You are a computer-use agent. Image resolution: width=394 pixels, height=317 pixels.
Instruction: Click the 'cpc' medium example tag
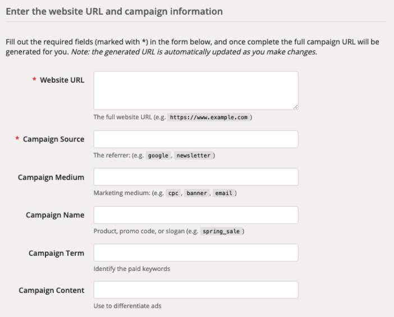(x=173, y=193)
